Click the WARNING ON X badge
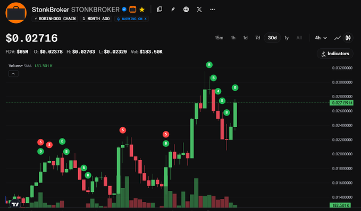 (132, 19)
